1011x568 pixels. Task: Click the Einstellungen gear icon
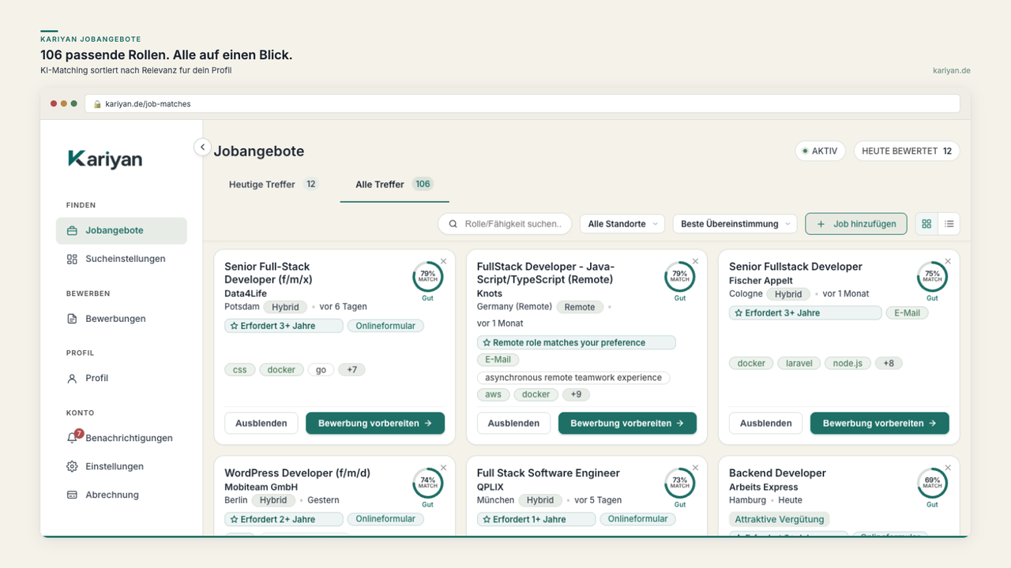[x=72, y=467]
